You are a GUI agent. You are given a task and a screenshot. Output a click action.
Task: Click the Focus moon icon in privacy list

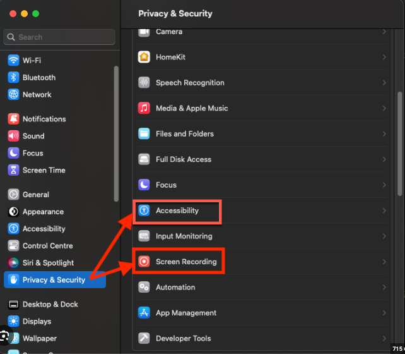point(144,185)
